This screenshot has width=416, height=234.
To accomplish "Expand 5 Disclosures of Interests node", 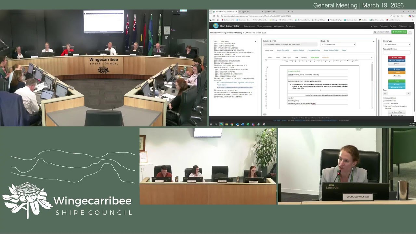I will click(x=215, y=61).
